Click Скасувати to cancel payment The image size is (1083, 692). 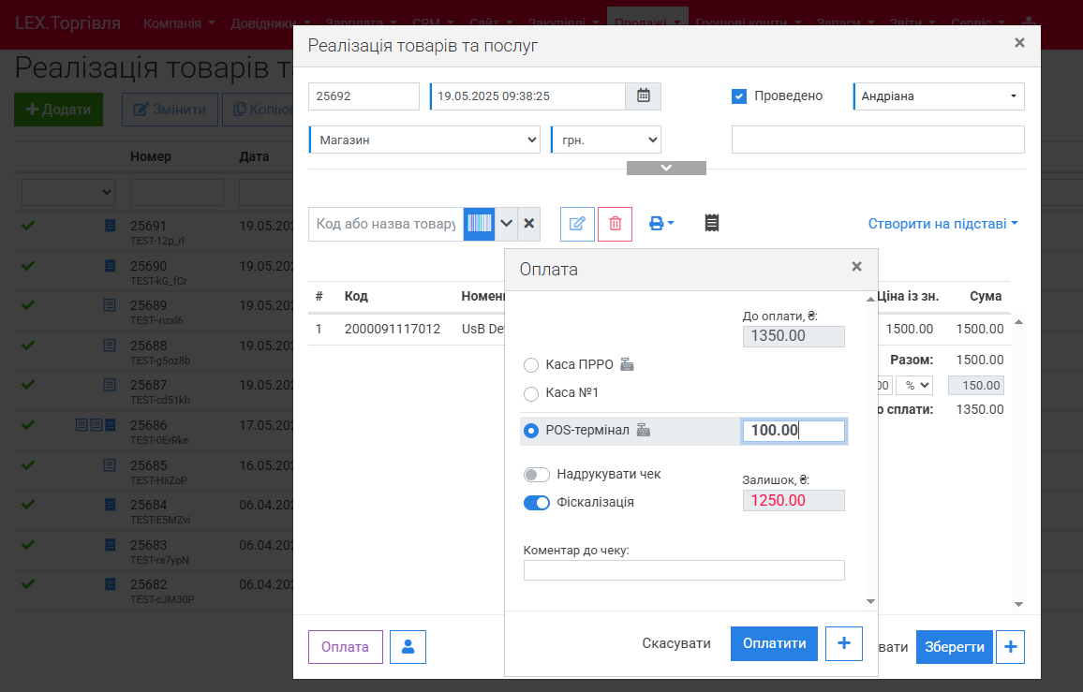[x=676, y=643]
